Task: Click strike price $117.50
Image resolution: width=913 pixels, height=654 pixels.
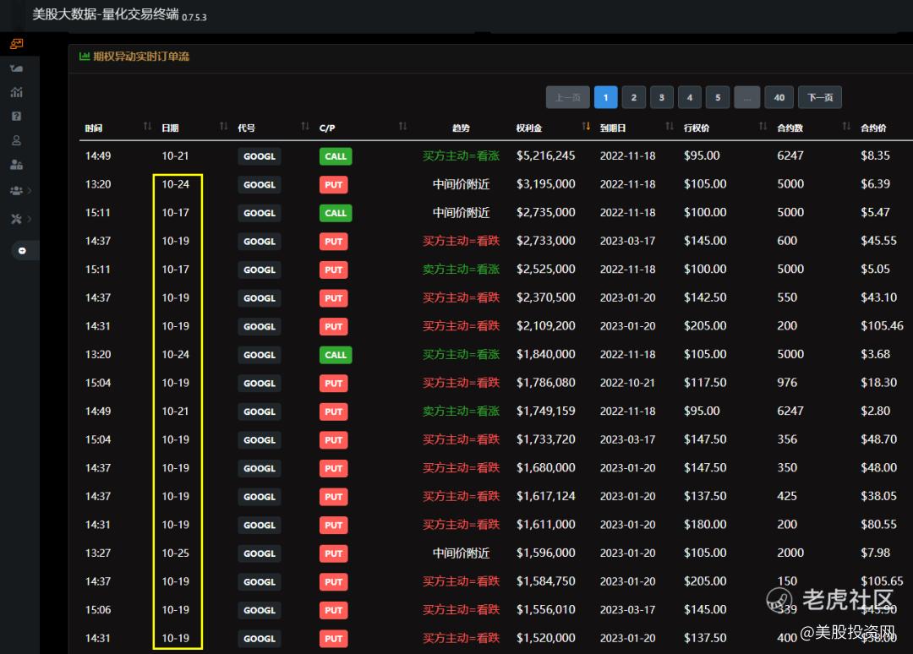Action: 705,383
